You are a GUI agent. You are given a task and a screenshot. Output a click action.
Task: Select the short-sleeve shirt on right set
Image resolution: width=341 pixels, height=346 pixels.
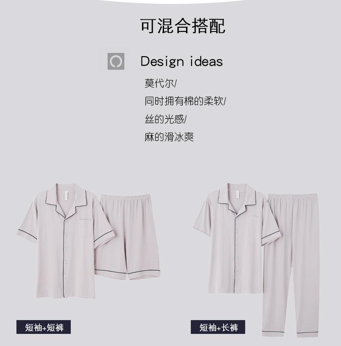point(236,238)
